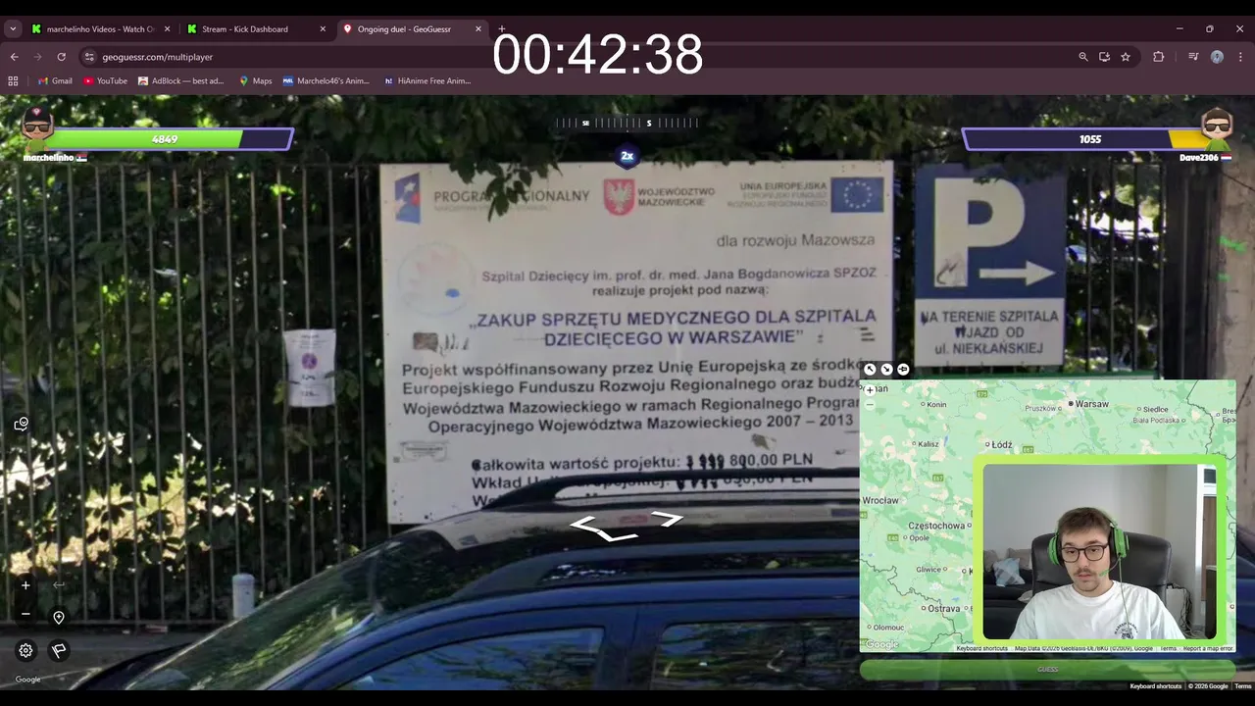Click Ostrava on the guess map
Viewport: 1255px width, 706px height.
pyautogui.click(x=943, y=609)
